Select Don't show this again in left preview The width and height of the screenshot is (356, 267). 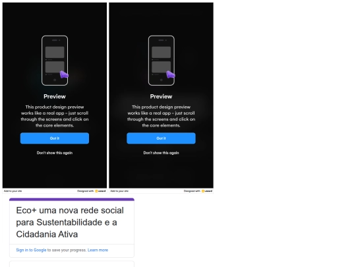coord(55,153)
